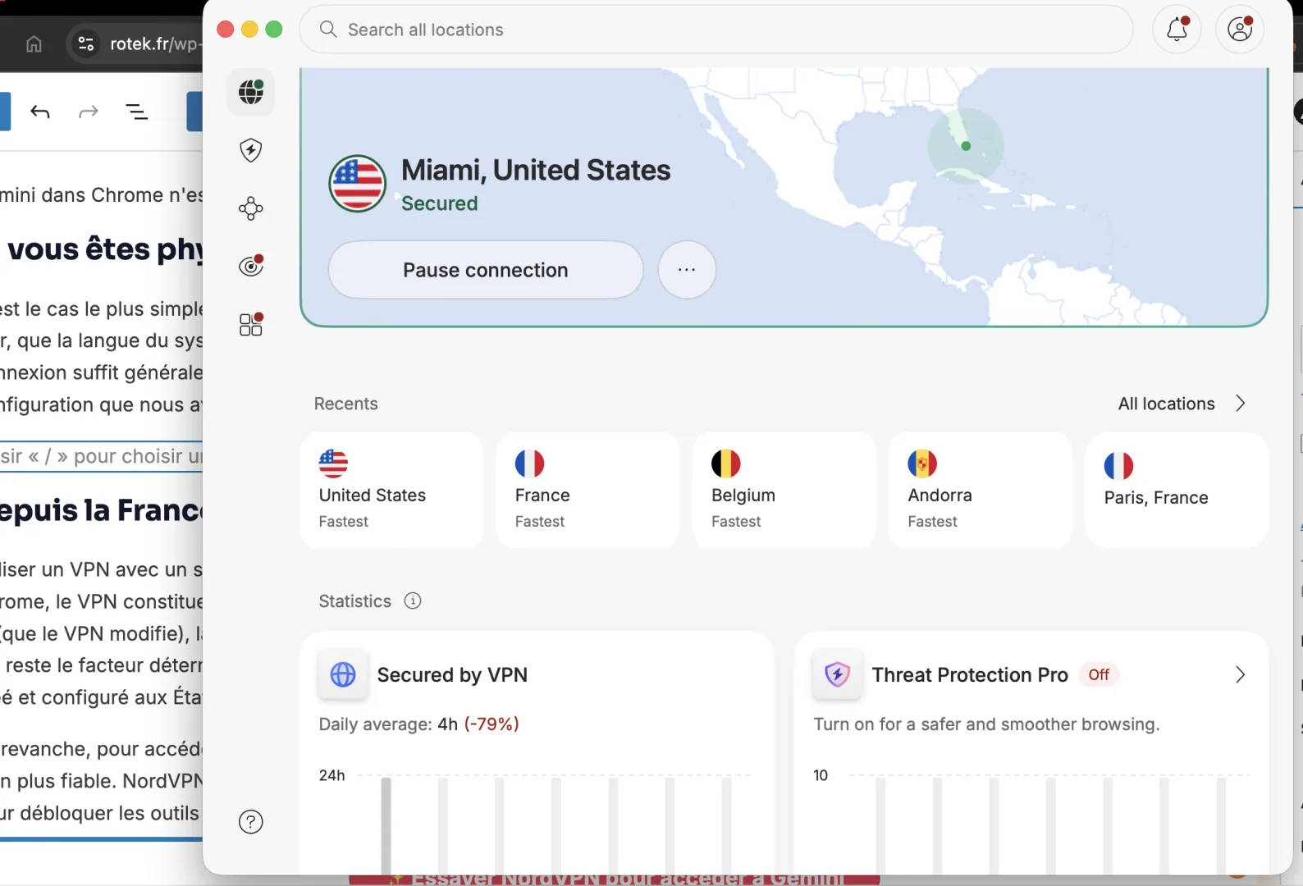
Task: Click the "Secured by VPN" title
Action: pos(452,675)
